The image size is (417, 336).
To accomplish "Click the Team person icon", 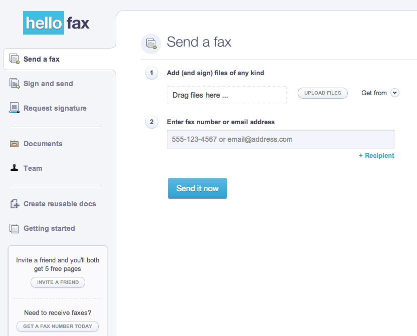I will coord(15,168).
